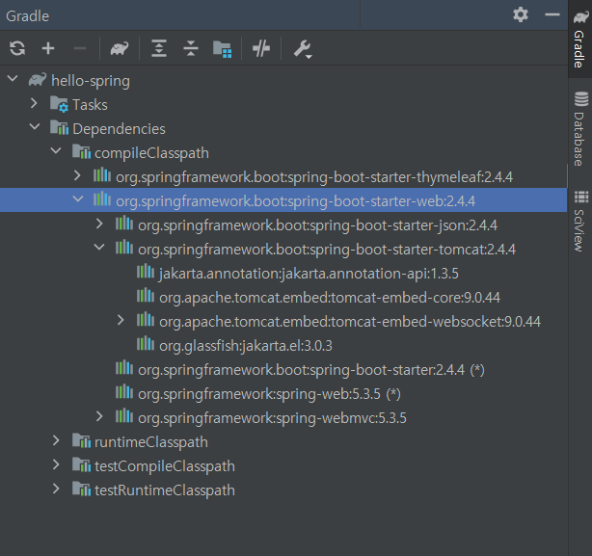Expand the testCompileClasspath node

(56, 464)
